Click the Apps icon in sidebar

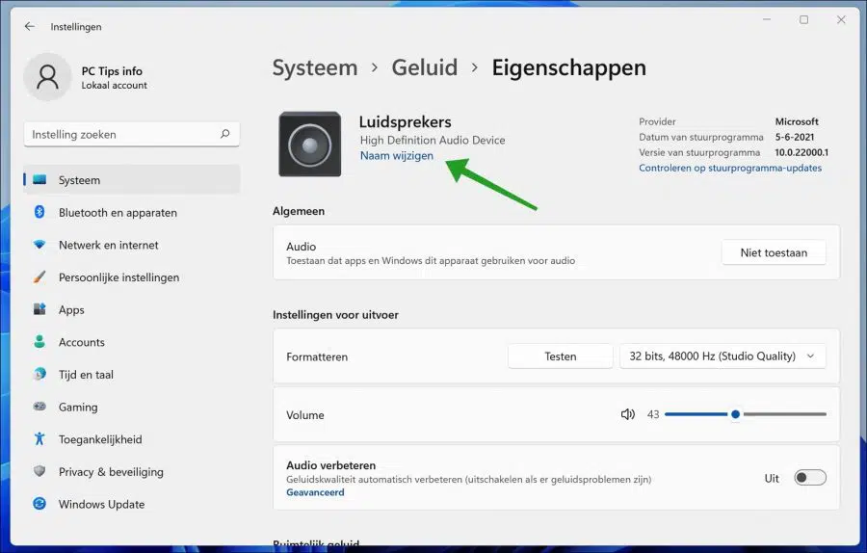(39, 309)
